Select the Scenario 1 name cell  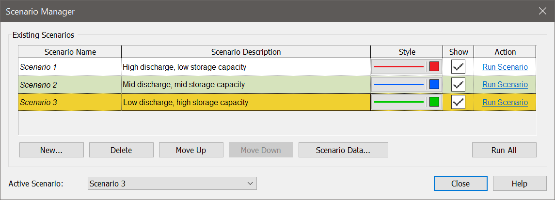coord(70,67)
